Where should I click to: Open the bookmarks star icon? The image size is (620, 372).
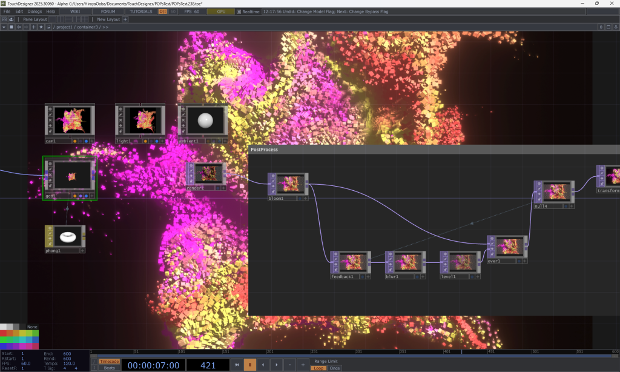tap(41, 27)
